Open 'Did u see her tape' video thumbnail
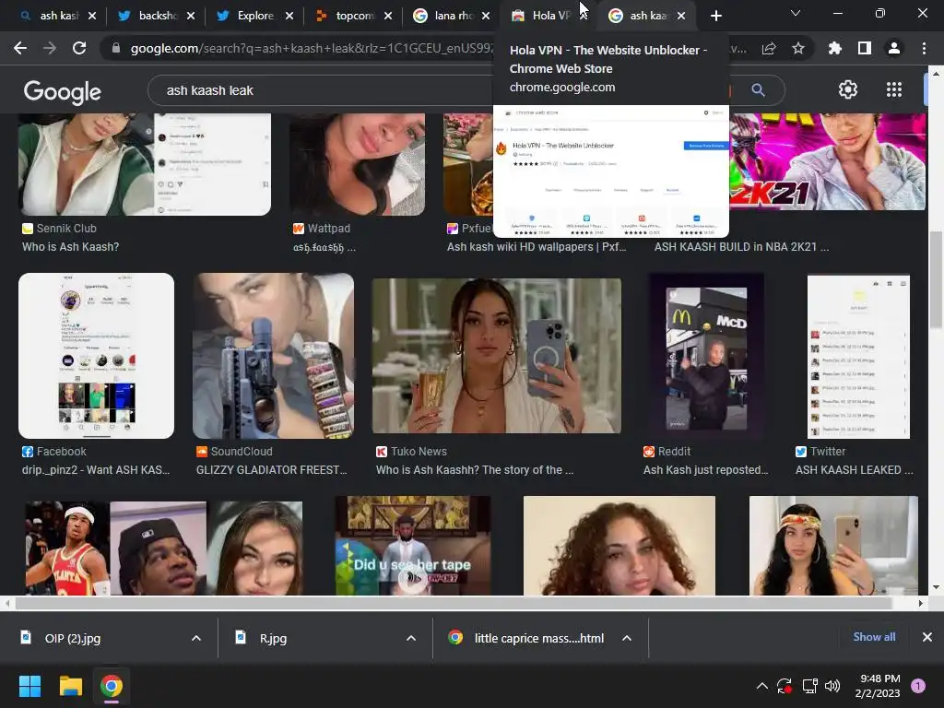 (413, 546)
